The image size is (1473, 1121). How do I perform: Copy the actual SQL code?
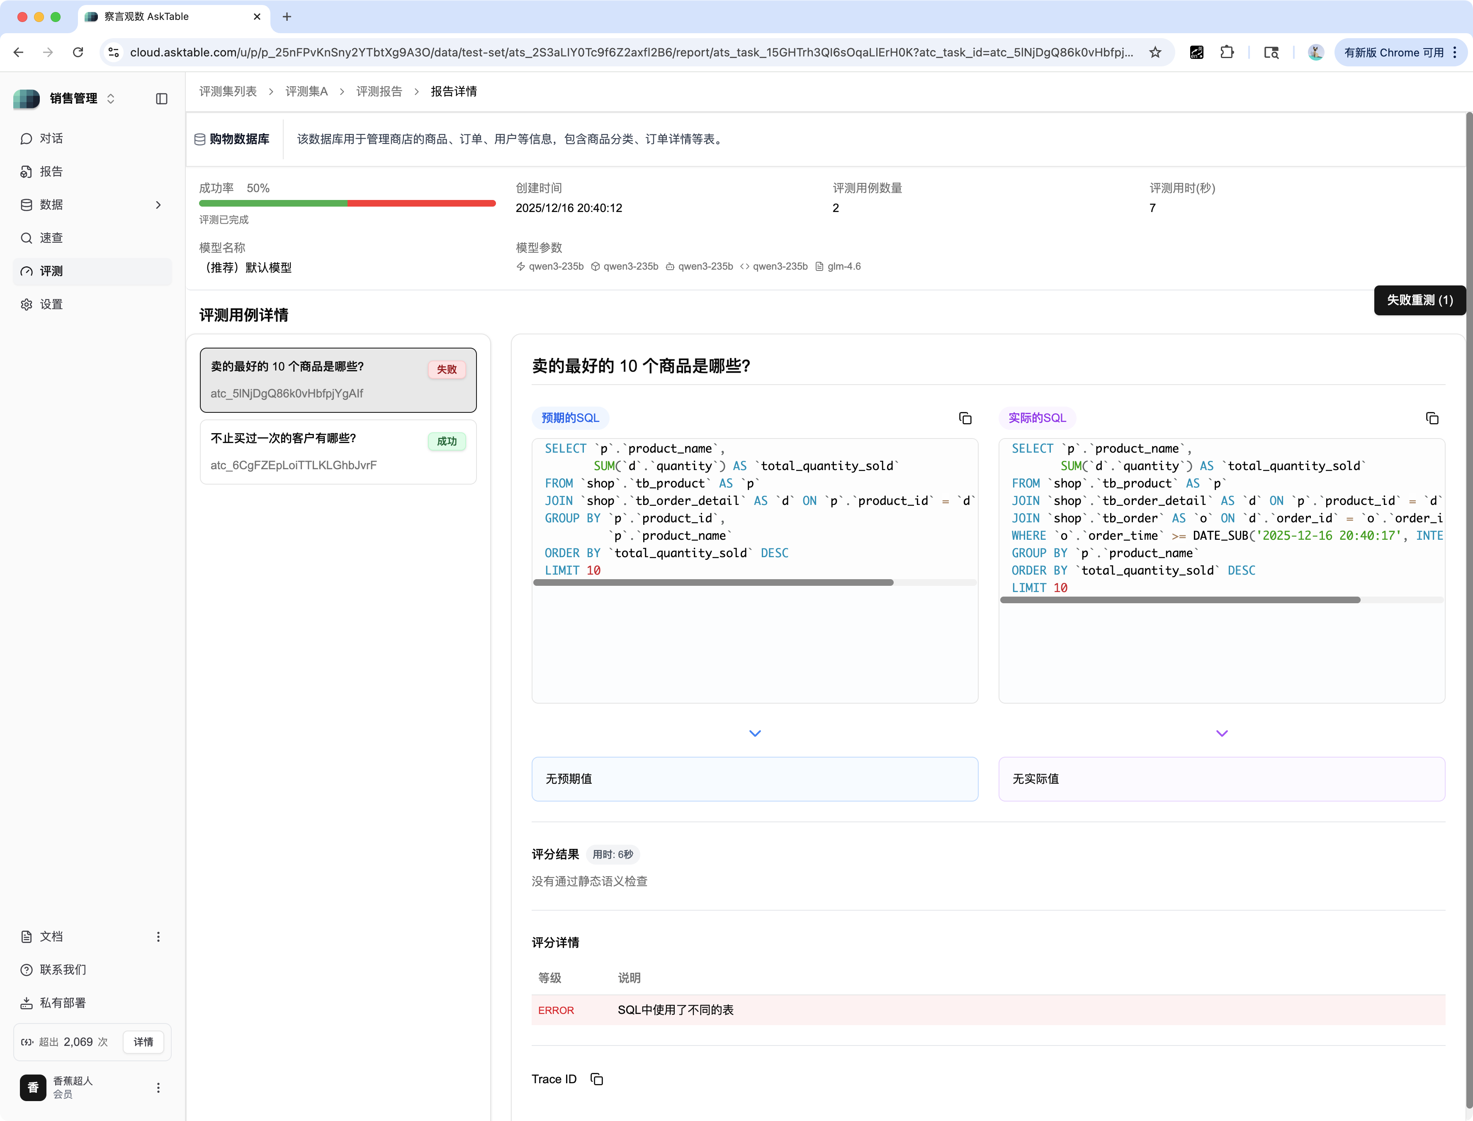pos(1432,418)
